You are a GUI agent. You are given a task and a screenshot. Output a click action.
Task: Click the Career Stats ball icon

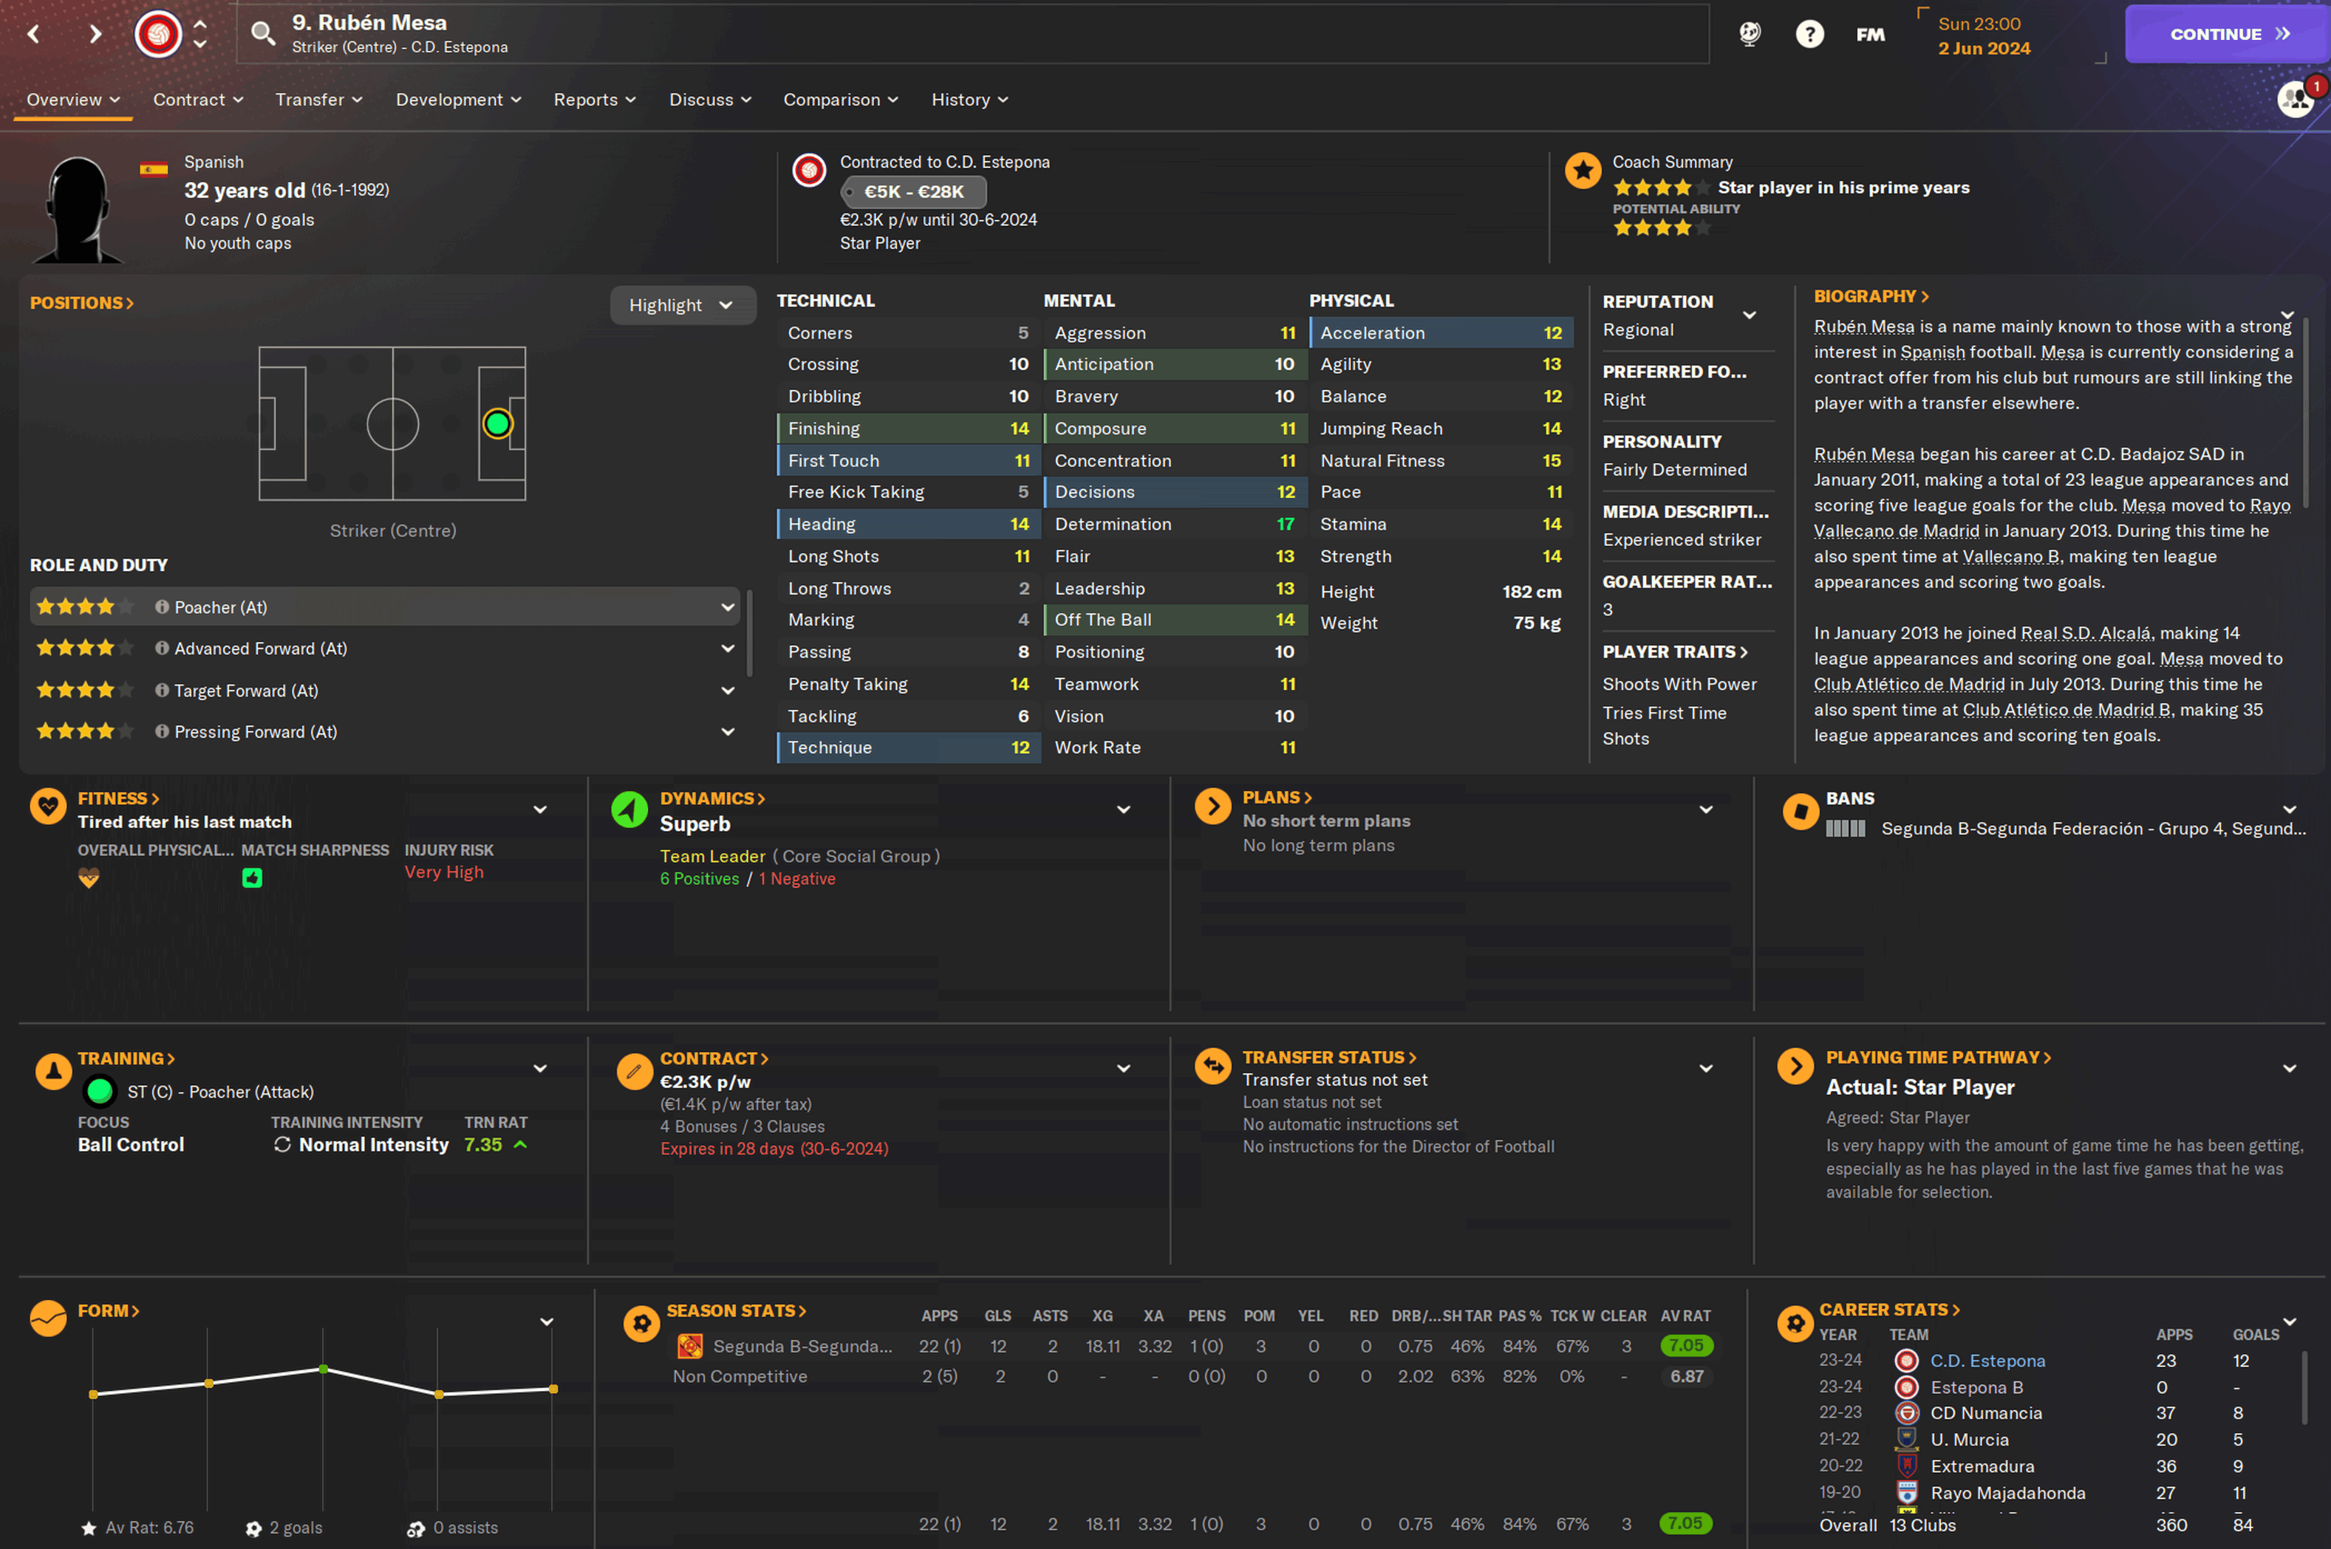pyautogui.click(x=1795, y=1323)
